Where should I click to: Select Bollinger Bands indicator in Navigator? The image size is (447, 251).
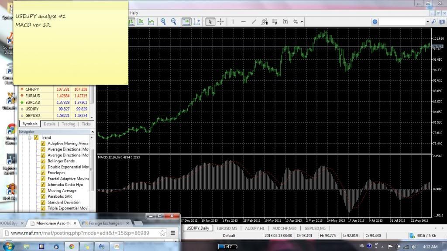click(61, 161)
